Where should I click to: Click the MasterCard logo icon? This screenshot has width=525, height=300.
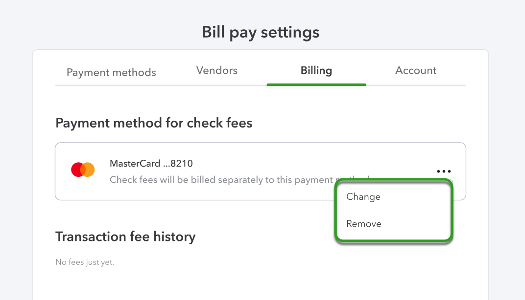pyautogui.click(x=83, y=170)
